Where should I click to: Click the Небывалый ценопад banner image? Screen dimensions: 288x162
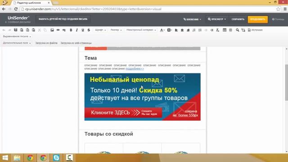tap(142, 97)
